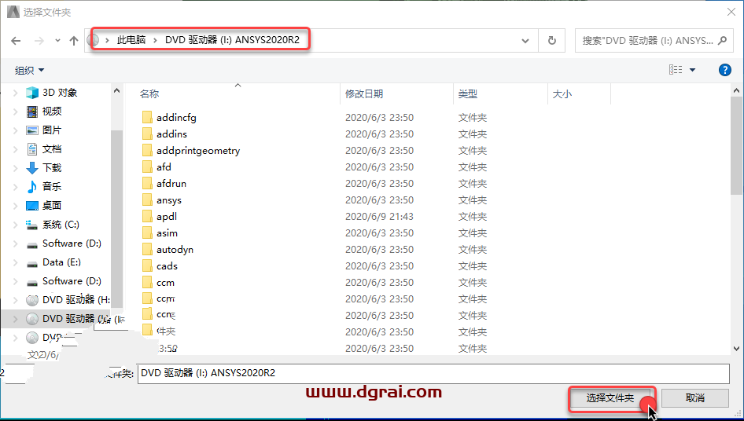Expand the 图片 tree node

(15, 130)
